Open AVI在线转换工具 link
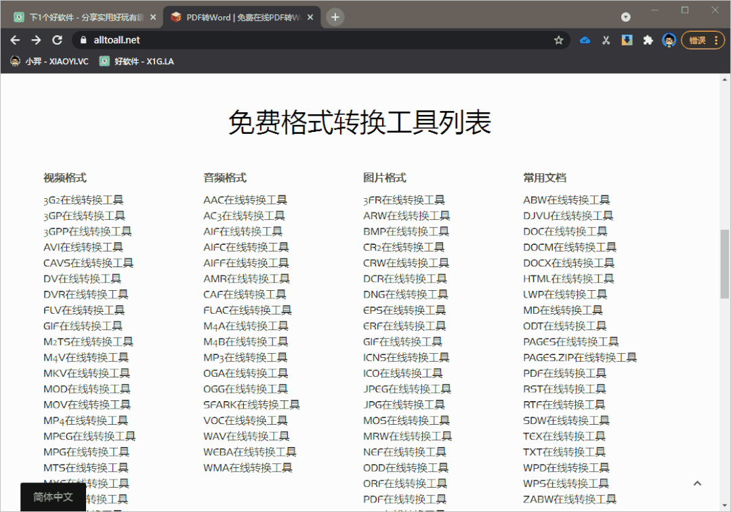The width and height of the screenshot is (731, 512). [83, 247]
